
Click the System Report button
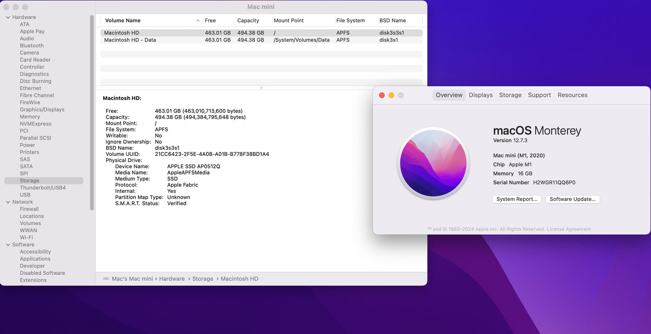coord(517,199)
